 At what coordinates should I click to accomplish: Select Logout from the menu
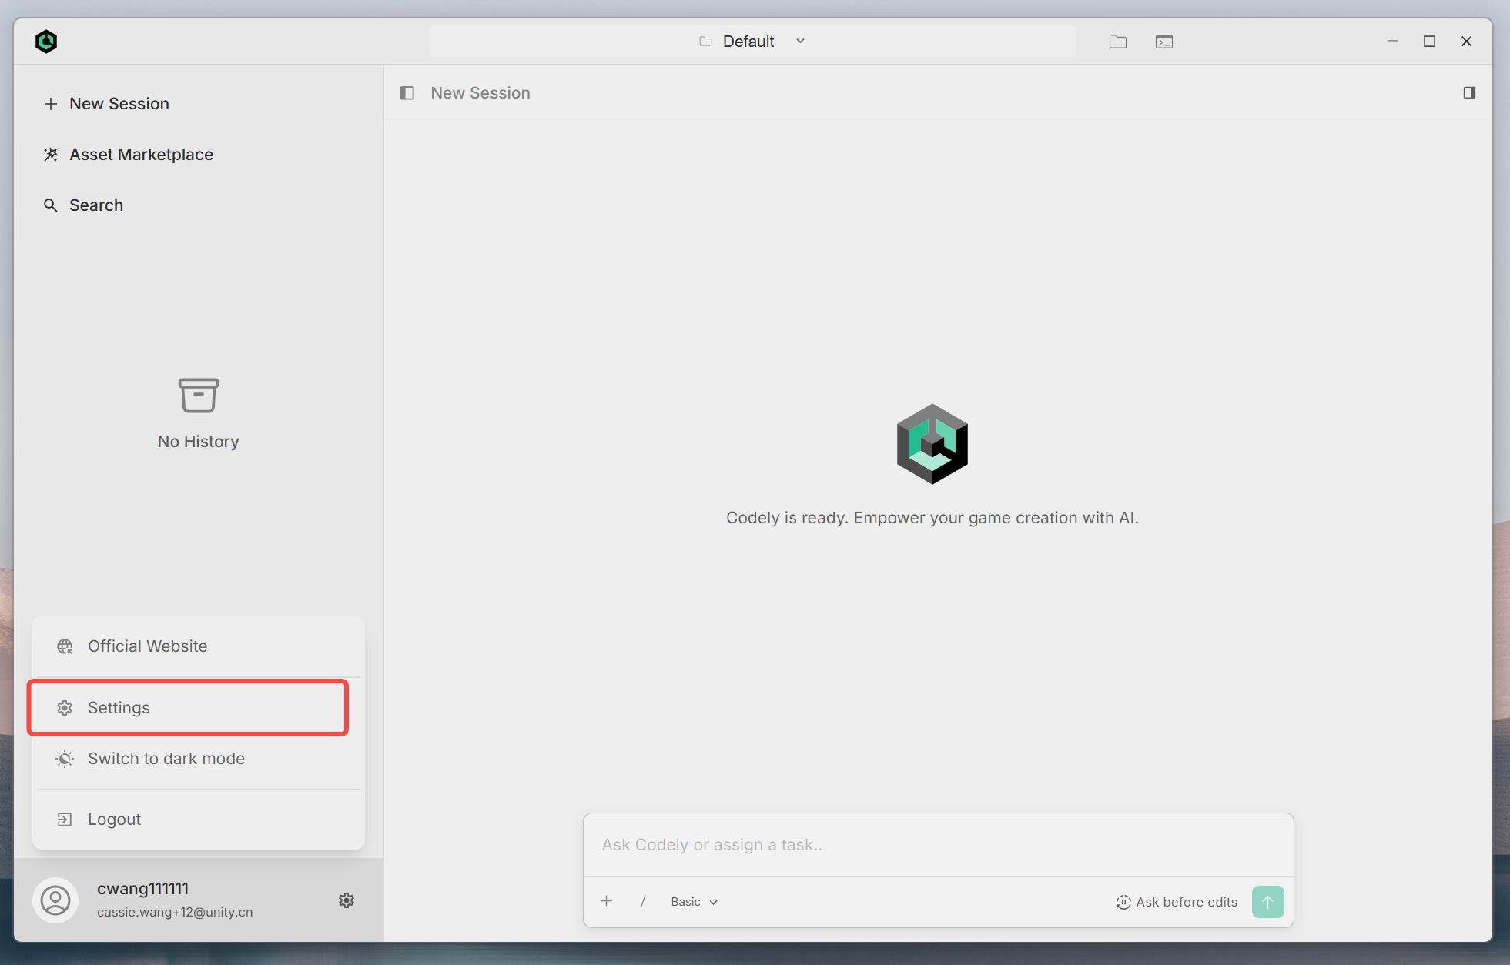(x=199, y=820)
